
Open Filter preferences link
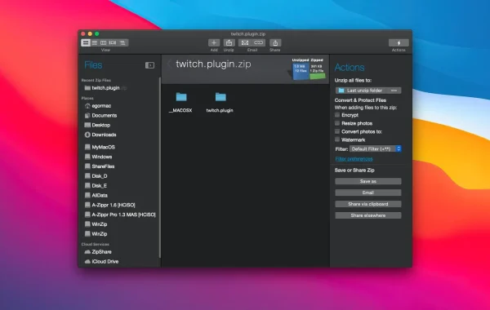pyautogui.click(x=354, y=159)
